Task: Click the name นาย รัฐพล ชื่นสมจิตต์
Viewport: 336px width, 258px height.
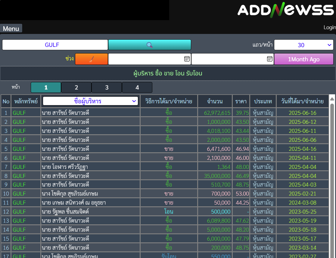Action: [x=65, y=212]
